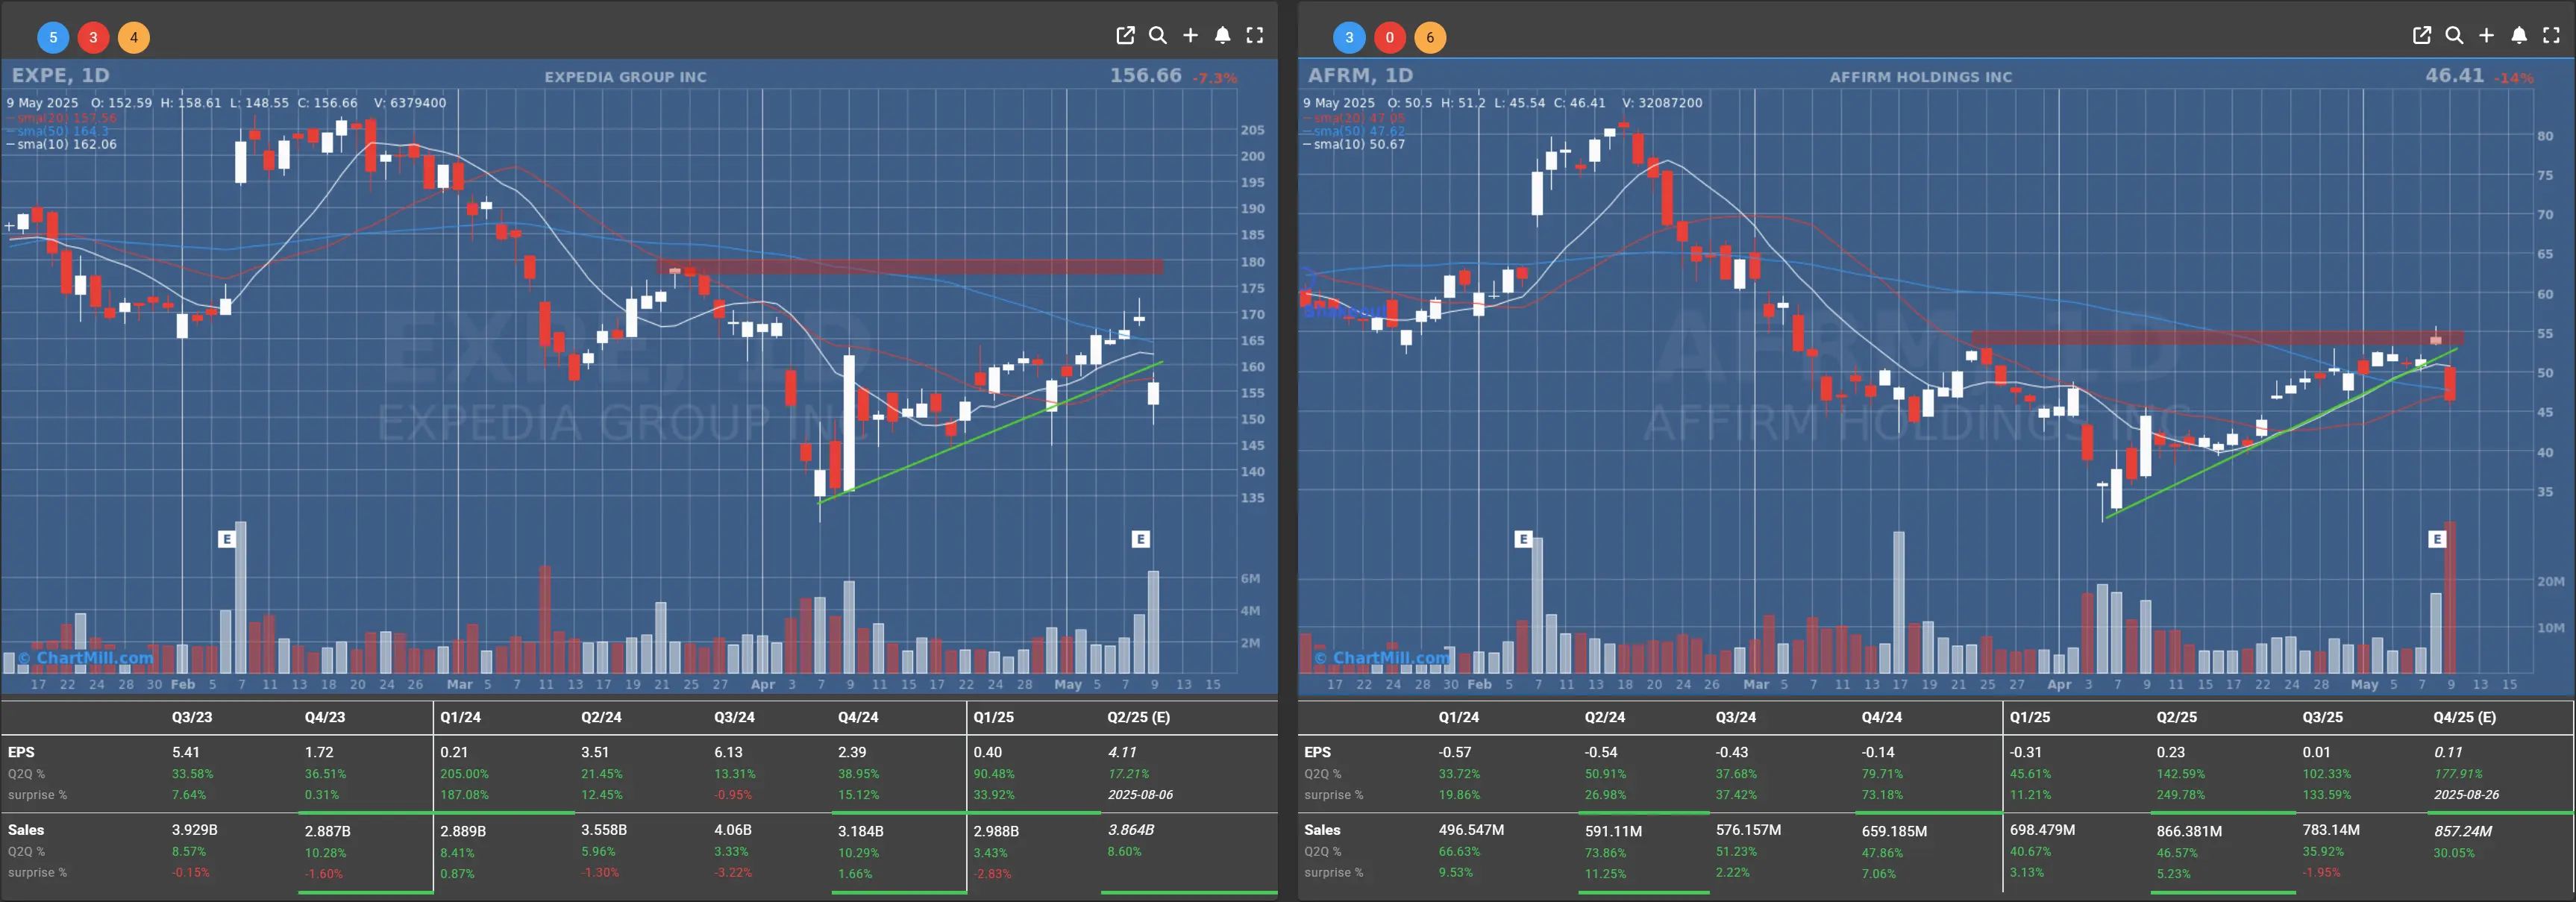Click the search icon on AFRM panel
This screenshot has width=2576, height=902.
coord(2454,36)
